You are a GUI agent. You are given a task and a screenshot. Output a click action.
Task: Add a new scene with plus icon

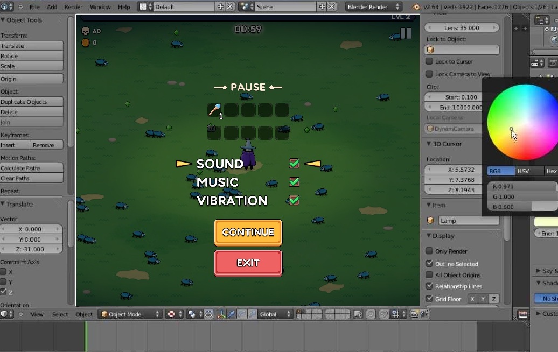click(x=322, y=6)
